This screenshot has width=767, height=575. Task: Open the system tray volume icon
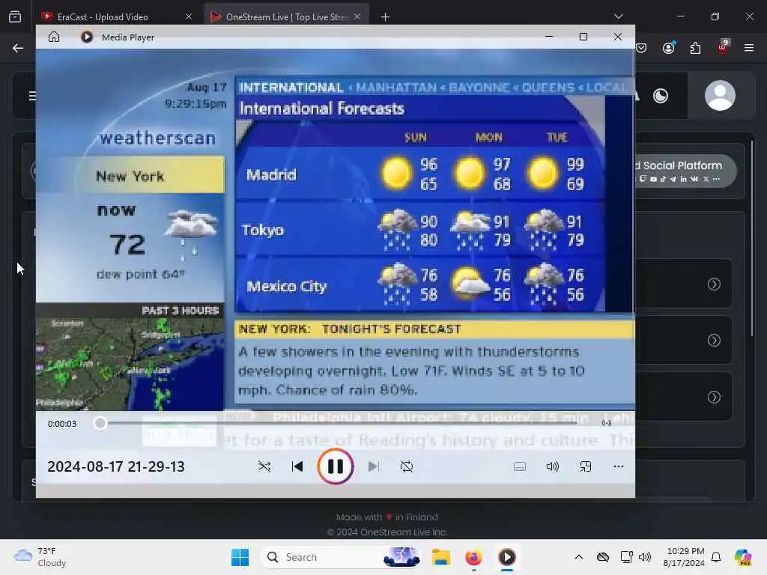pyautogui.click(x=645, y=557)
